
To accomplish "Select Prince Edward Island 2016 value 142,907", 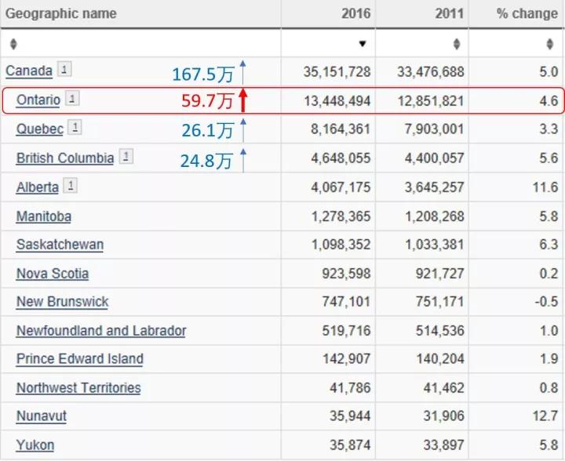I will [346, 359].
